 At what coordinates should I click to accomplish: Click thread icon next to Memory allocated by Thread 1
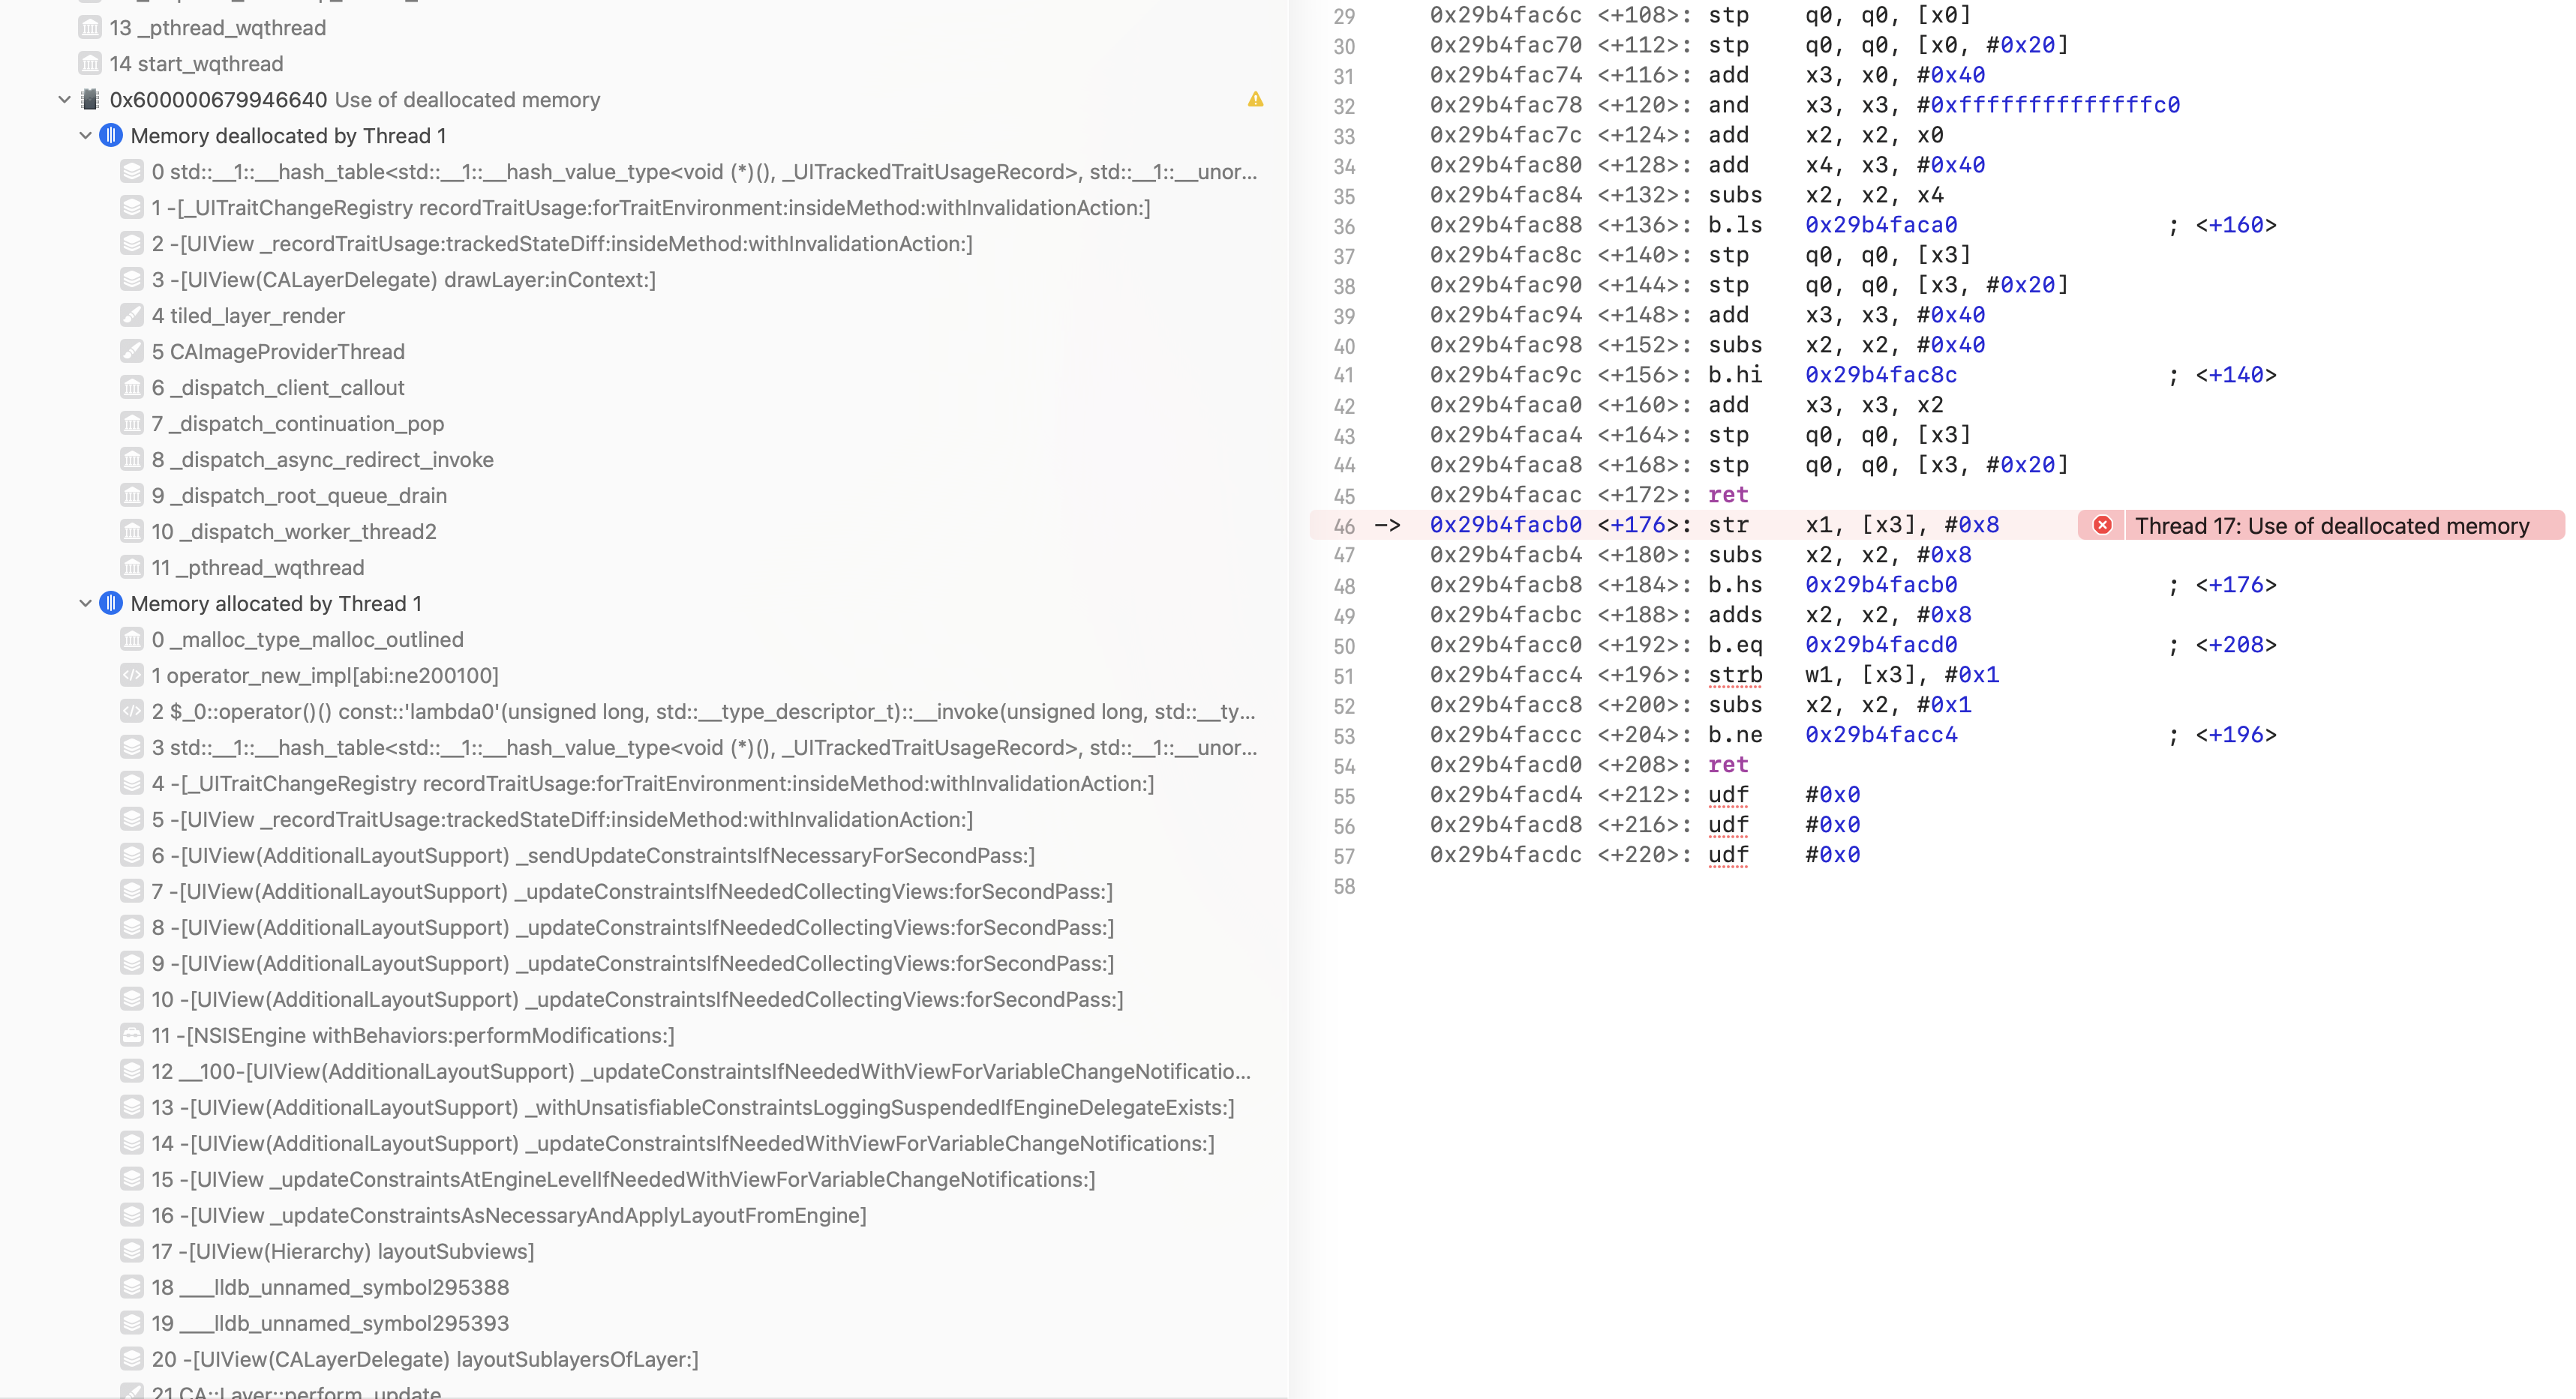(x=111, y=604)
